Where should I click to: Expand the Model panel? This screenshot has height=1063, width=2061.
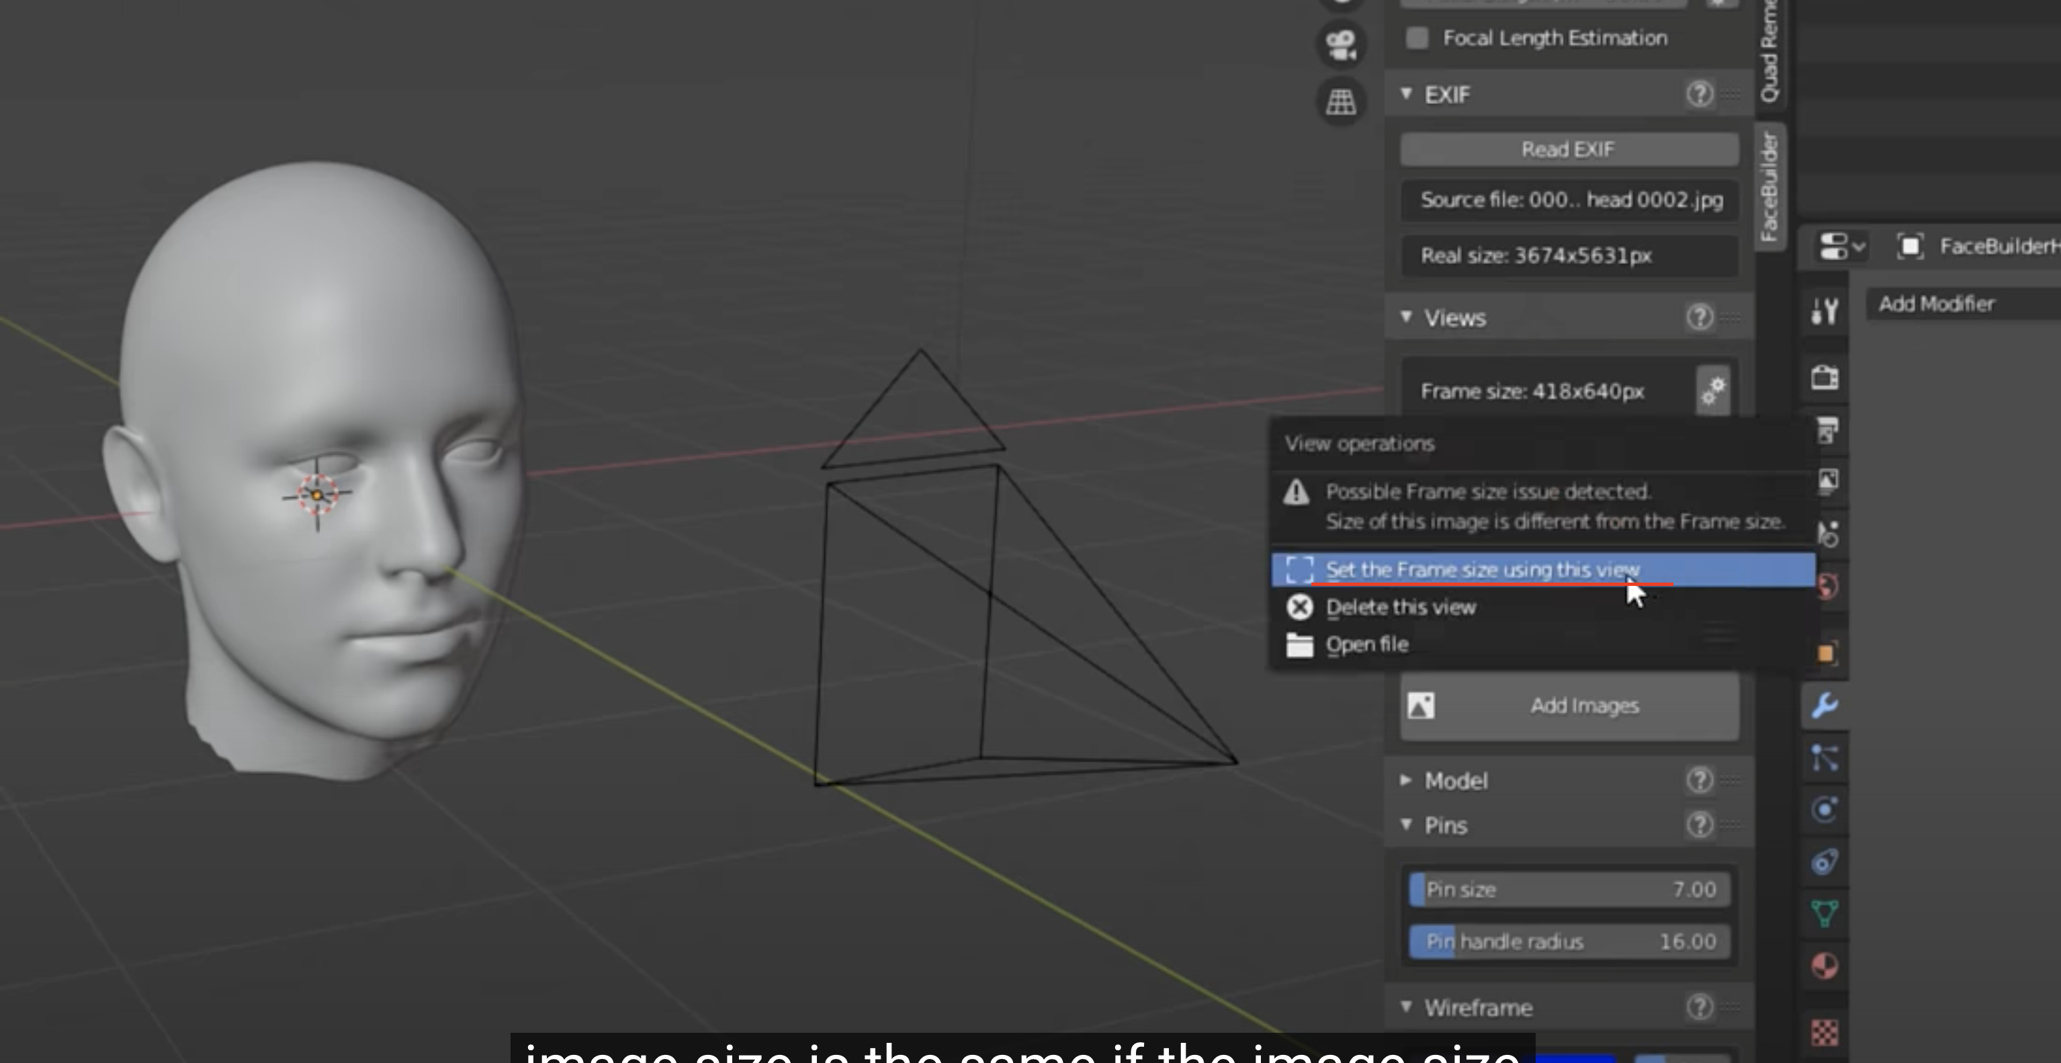coord(1407,780)
